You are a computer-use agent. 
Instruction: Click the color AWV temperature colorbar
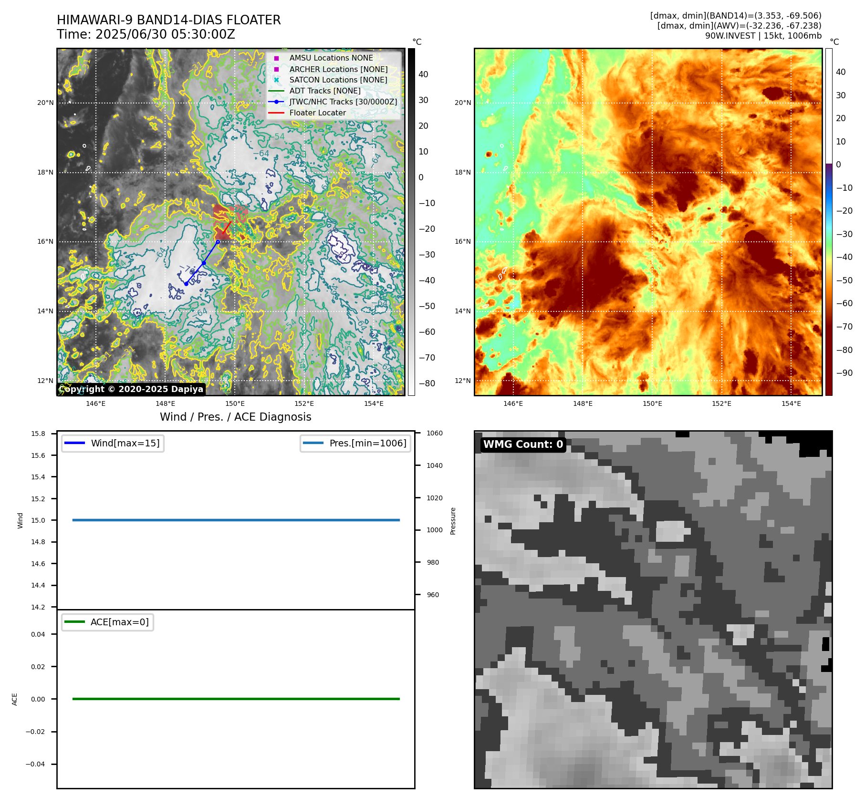coord(829,222)
